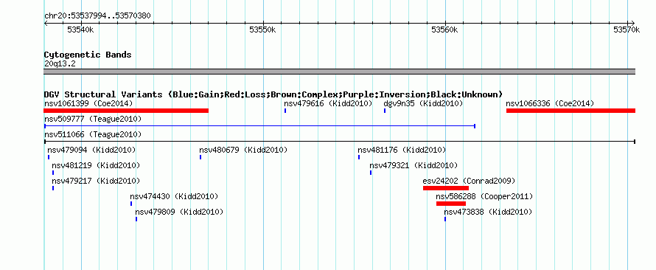Screen dimensions: 656x270
Task: Open the nsv511066 (Teague2010) label
Action: [x=93, y=135]
